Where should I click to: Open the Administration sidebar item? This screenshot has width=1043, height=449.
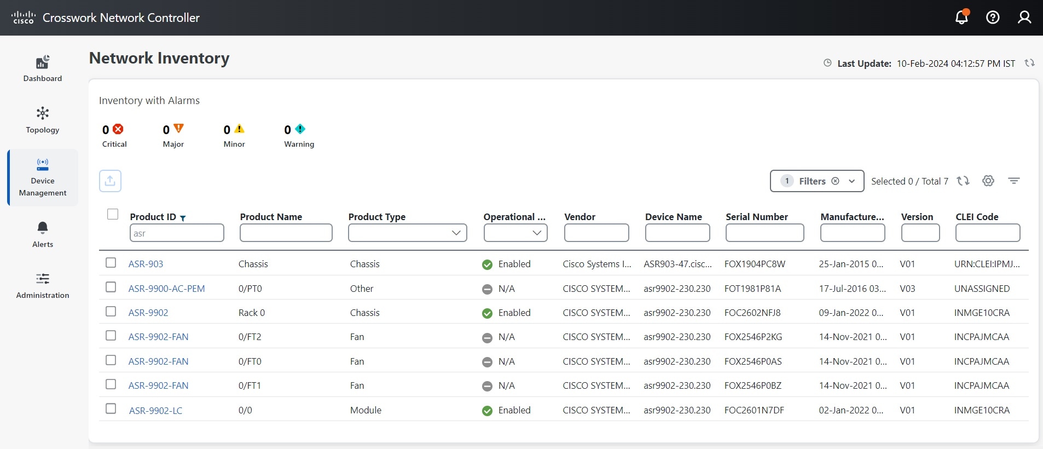(x=43, y=286)
